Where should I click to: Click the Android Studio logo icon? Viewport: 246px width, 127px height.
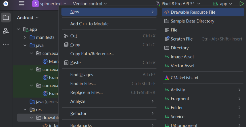click(6, 4)
